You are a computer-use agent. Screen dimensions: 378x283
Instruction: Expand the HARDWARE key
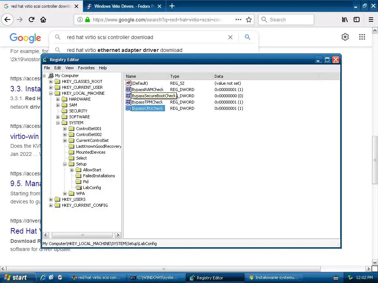click(58, 99)
